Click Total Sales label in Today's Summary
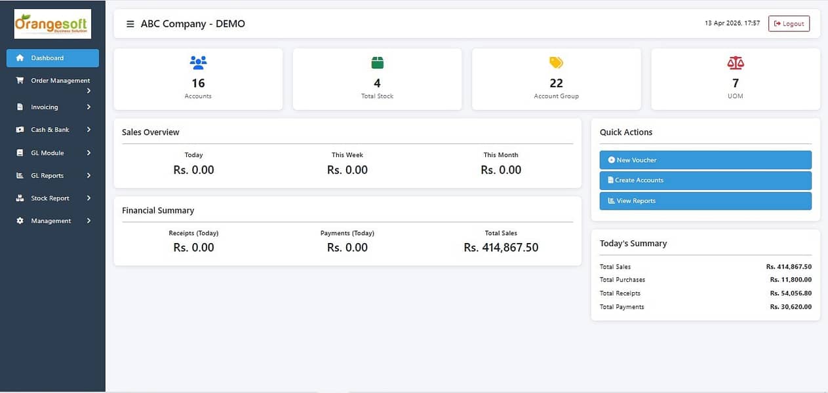The image size is (828, 393). (x=616, y=267)
